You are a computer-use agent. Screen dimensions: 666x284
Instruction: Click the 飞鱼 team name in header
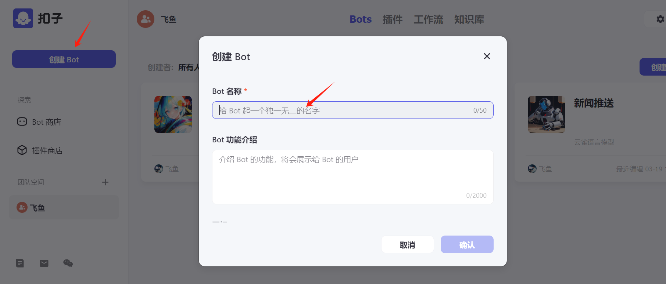coord(169,19)
